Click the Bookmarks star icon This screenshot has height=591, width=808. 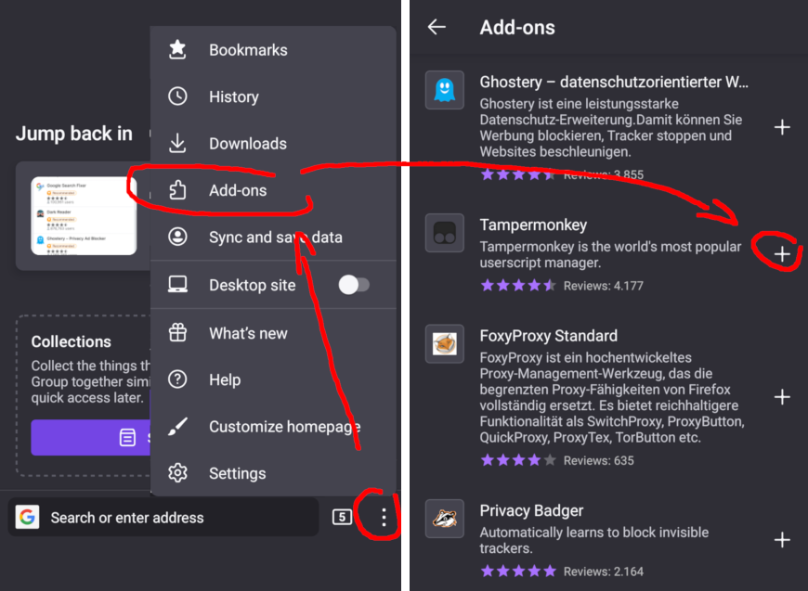[177, 49]
